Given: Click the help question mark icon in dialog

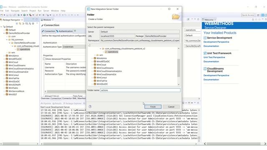Looking at the screenshot, I should point(90,107).
